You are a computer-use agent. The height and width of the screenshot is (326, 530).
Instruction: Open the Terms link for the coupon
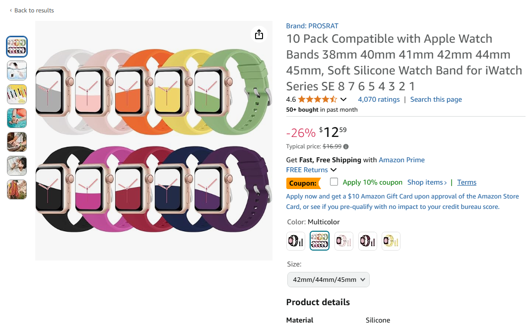coord(466,182)
